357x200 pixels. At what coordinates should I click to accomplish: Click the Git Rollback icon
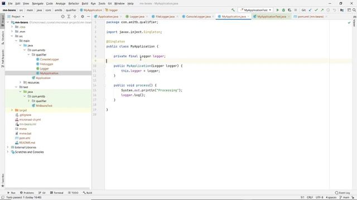tap(334, 10)
